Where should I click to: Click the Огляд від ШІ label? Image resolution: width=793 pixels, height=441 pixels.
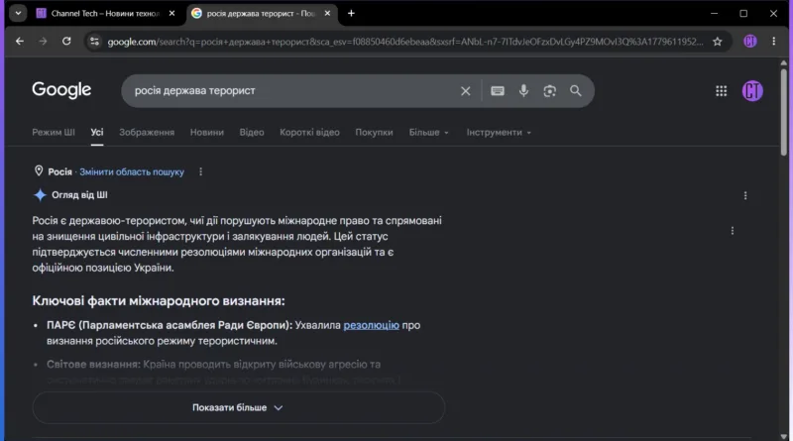click(79, 194)
